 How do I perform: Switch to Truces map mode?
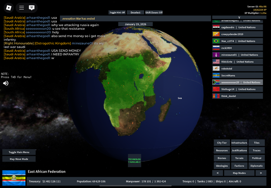[x=257, y=150]
